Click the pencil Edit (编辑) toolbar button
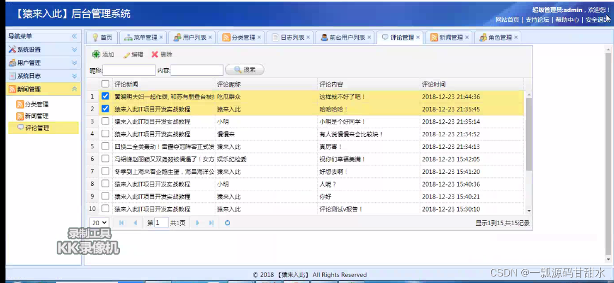This screenshot has width=614, height=283. [x=133, y=55]
